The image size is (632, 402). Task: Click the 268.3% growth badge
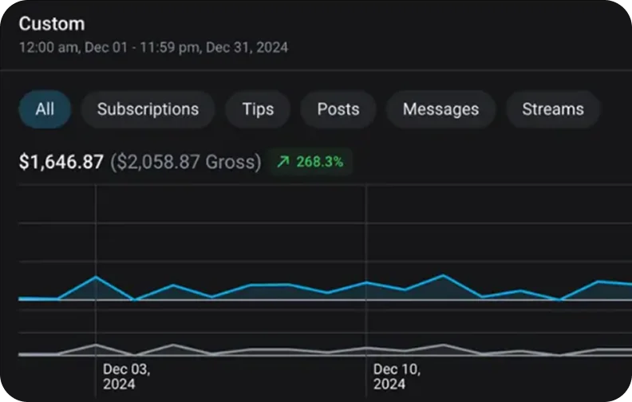click(x=310, y=162)
